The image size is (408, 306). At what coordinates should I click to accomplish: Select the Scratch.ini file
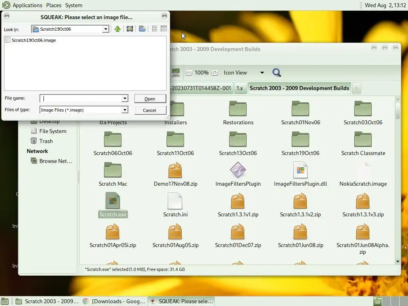[175, 205]
